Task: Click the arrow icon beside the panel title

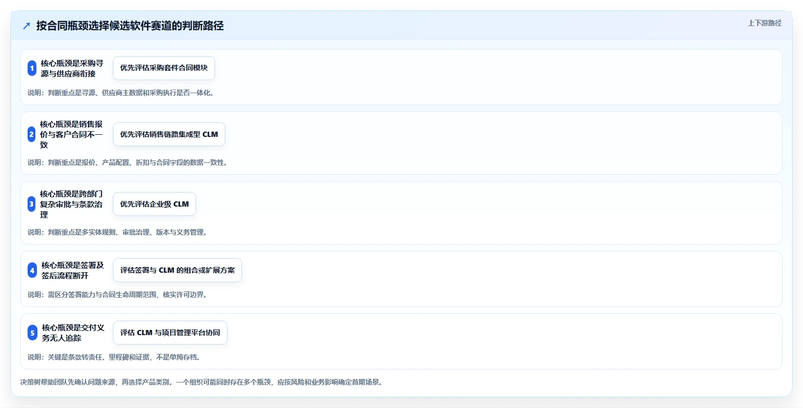Action: (27, 26)
